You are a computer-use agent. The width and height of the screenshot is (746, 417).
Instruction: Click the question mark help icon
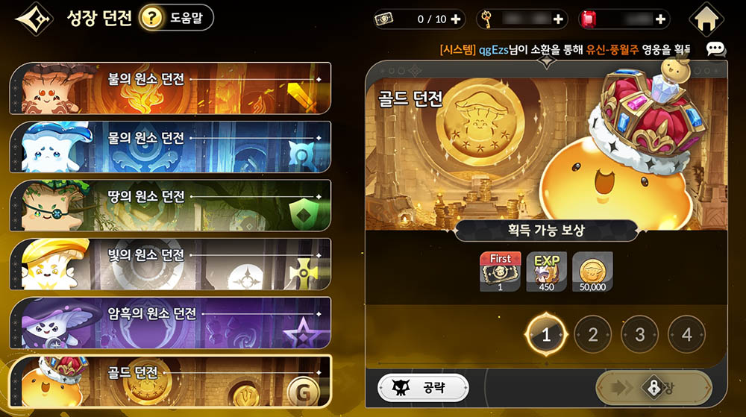[151, 18]
